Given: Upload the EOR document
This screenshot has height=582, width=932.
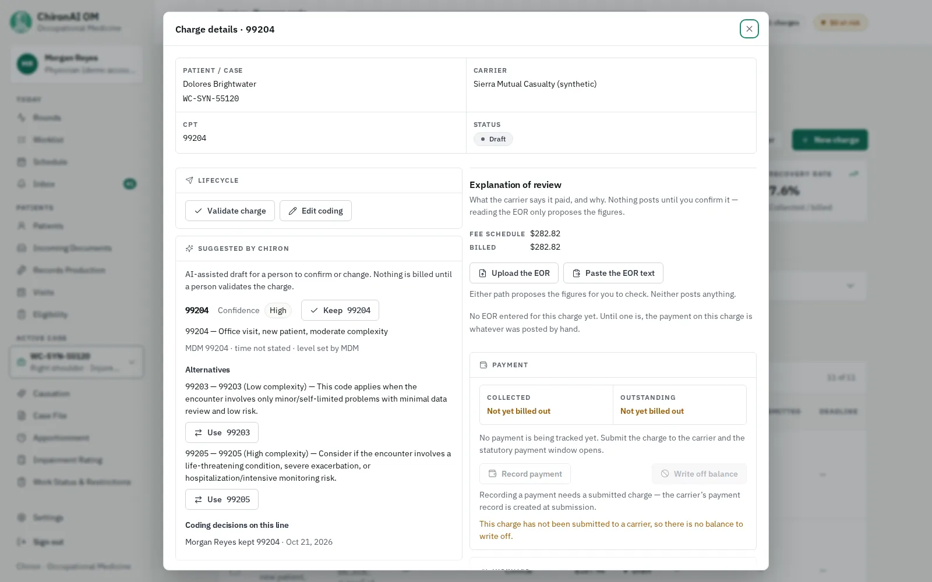Looking at the screenshot, I should (x=514, y=273).
